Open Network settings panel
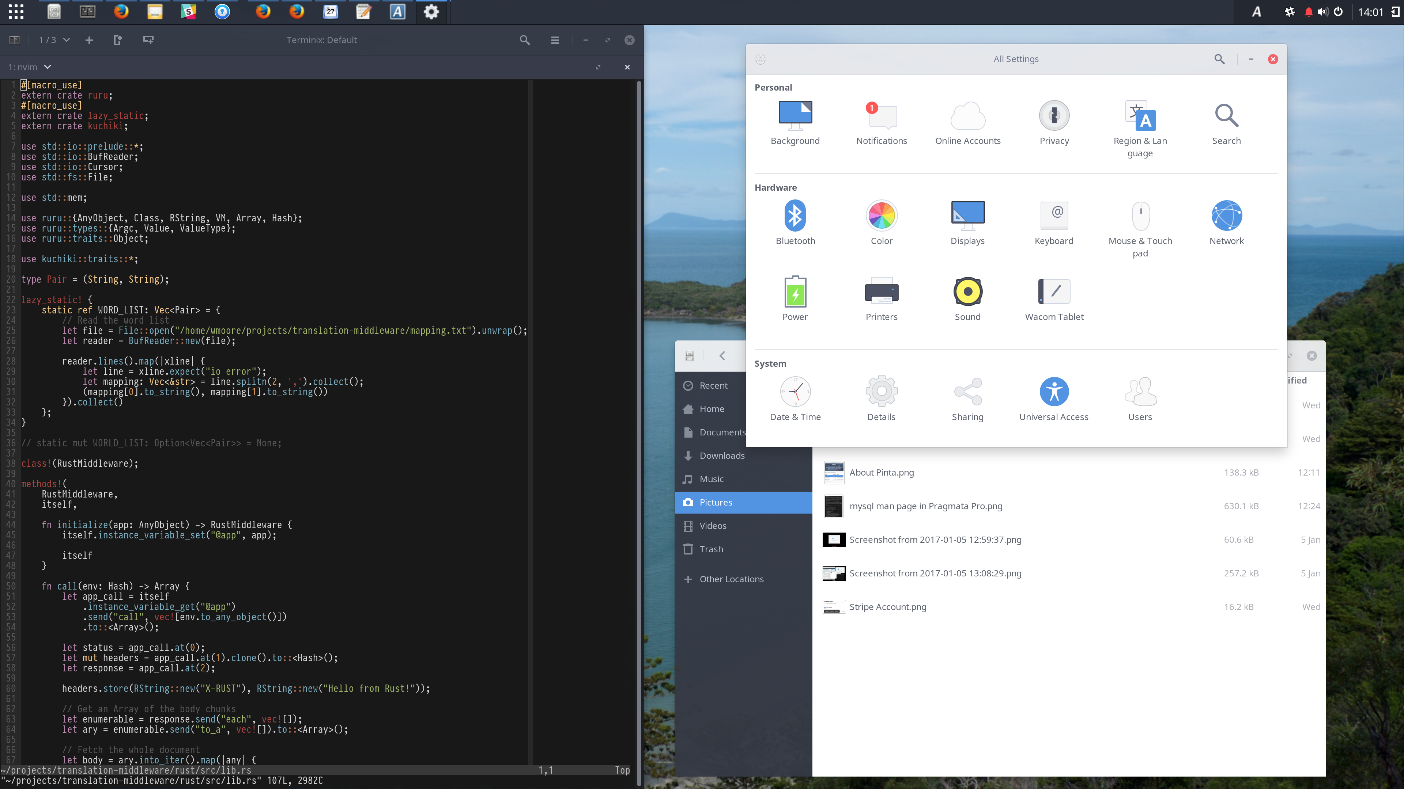The height and width of the screenshot is (789, 1404). 1226,222
